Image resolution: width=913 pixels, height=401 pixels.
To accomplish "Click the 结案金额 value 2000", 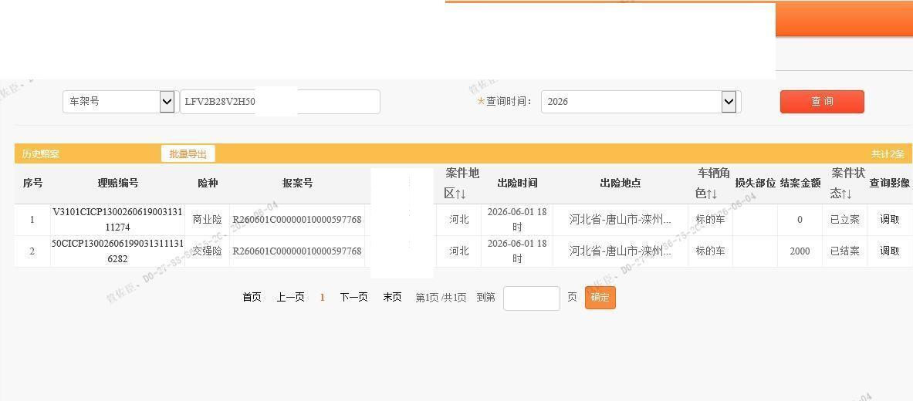I will click(800, 251).
